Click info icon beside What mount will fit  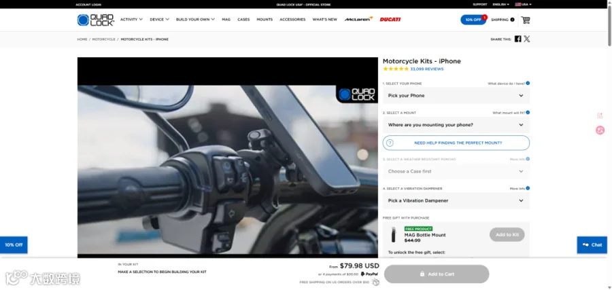click(x=528, y=113)
